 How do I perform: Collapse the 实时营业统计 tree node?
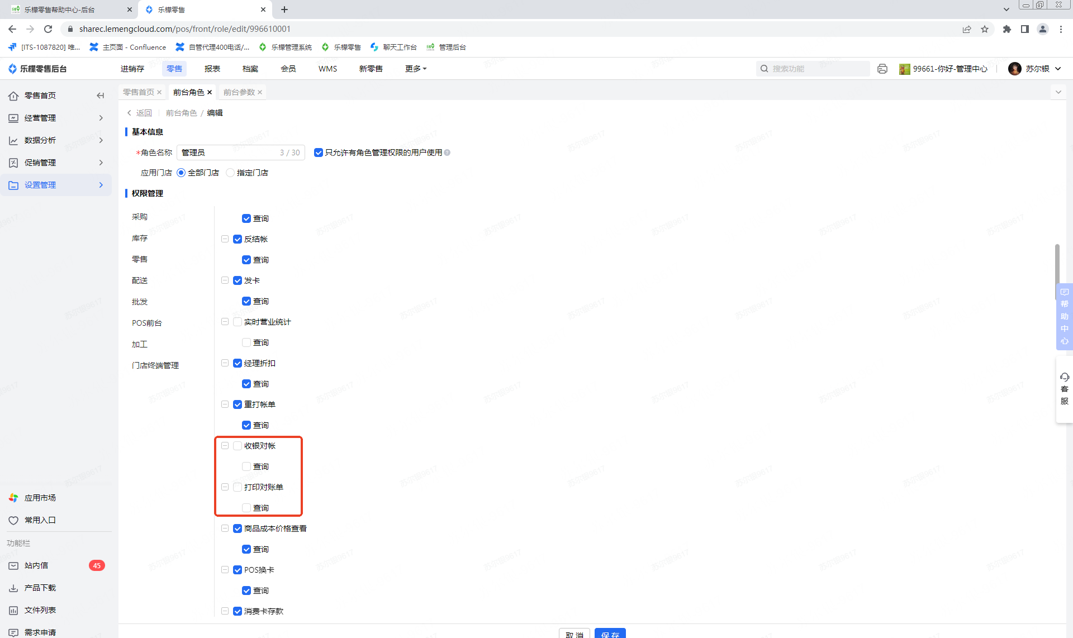click(x=225, y=322)
